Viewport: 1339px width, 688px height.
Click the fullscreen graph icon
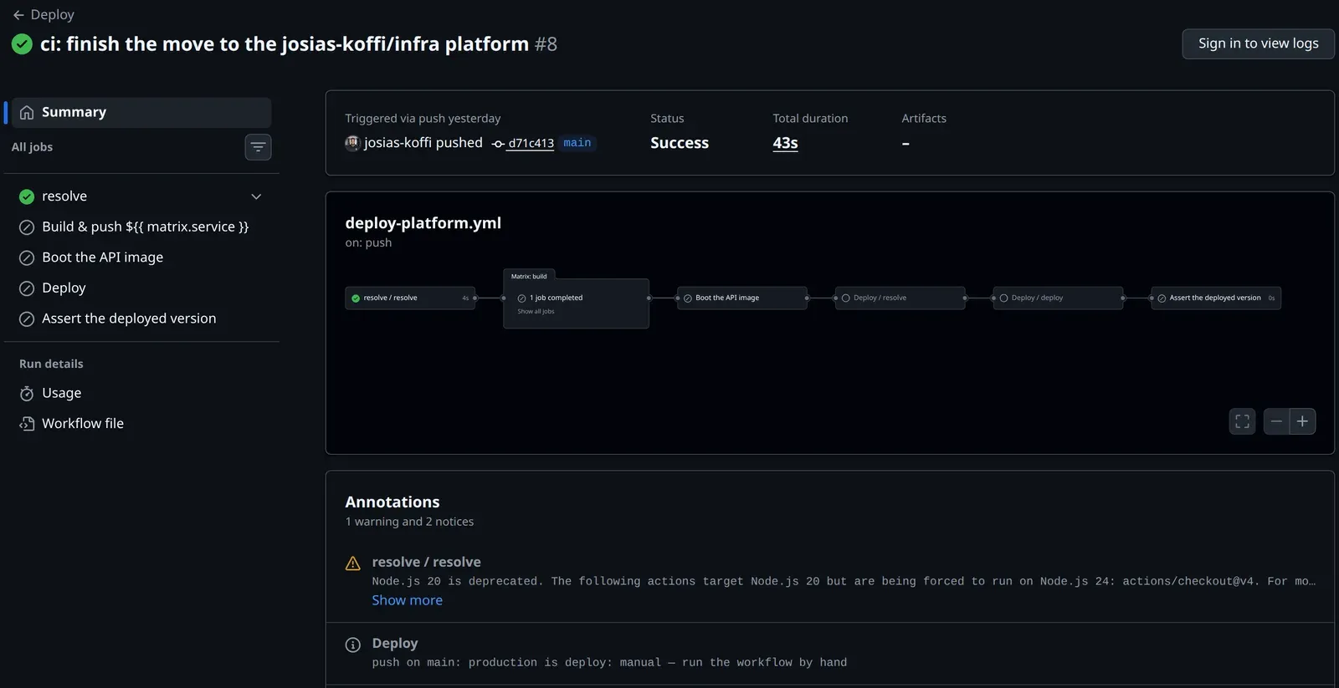pyautogui.click(x=1243, y=421)
